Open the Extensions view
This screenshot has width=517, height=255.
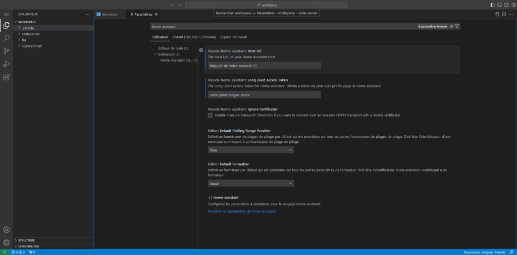point(6,77)
